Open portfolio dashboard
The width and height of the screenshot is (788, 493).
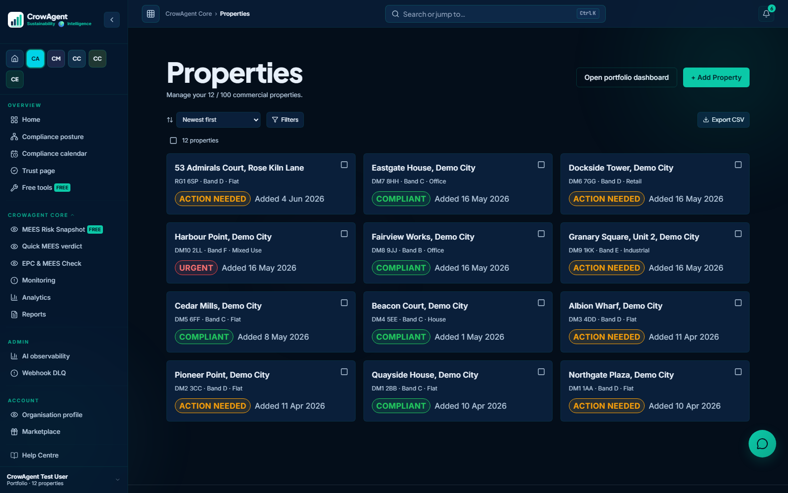tap(626, 77)
